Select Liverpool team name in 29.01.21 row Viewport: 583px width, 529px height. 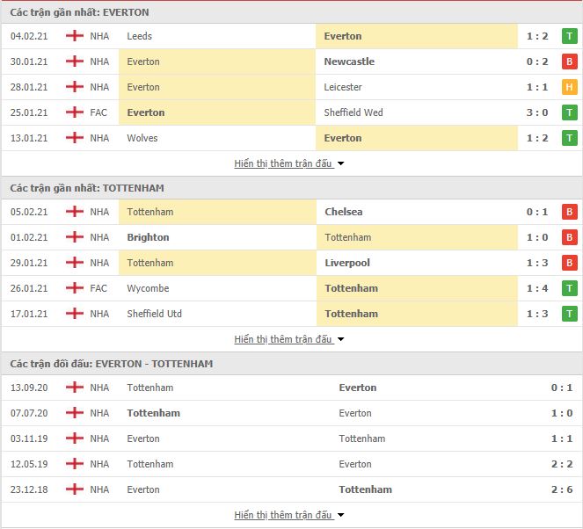tap(347, 263)
